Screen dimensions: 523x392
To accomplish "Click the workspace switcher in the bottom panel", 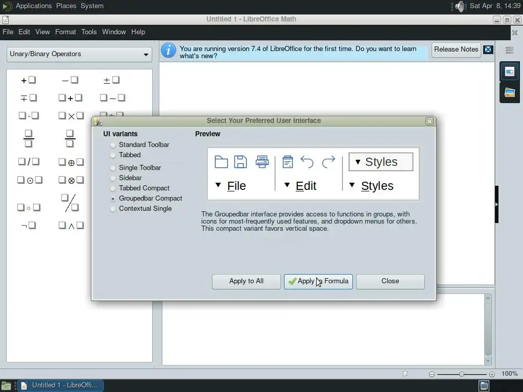I will [484, 386].
